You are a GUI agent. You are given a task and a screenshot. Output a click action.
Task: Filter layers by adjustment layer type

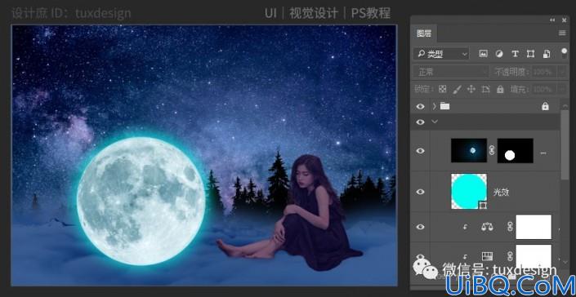pyautogui.click(x=499, y=54)
